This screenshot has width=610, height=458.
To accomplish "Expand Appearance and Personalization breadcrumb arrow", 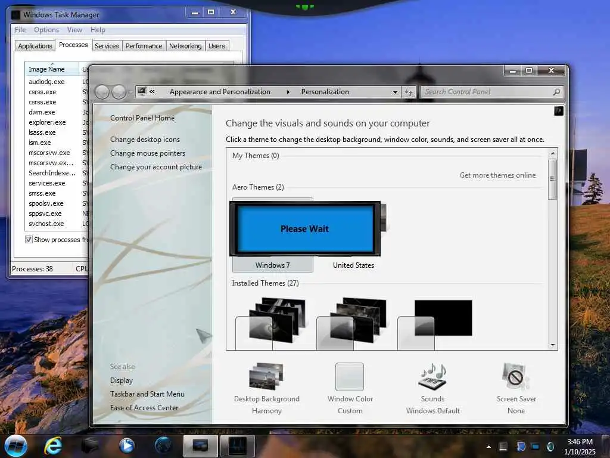I will pyautogui.click(x=288, y=92).
